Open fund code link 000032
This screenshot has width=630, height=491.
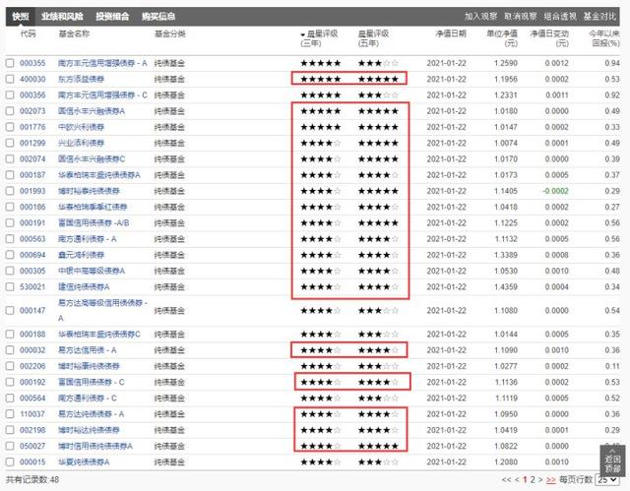[x=32, y=350]
